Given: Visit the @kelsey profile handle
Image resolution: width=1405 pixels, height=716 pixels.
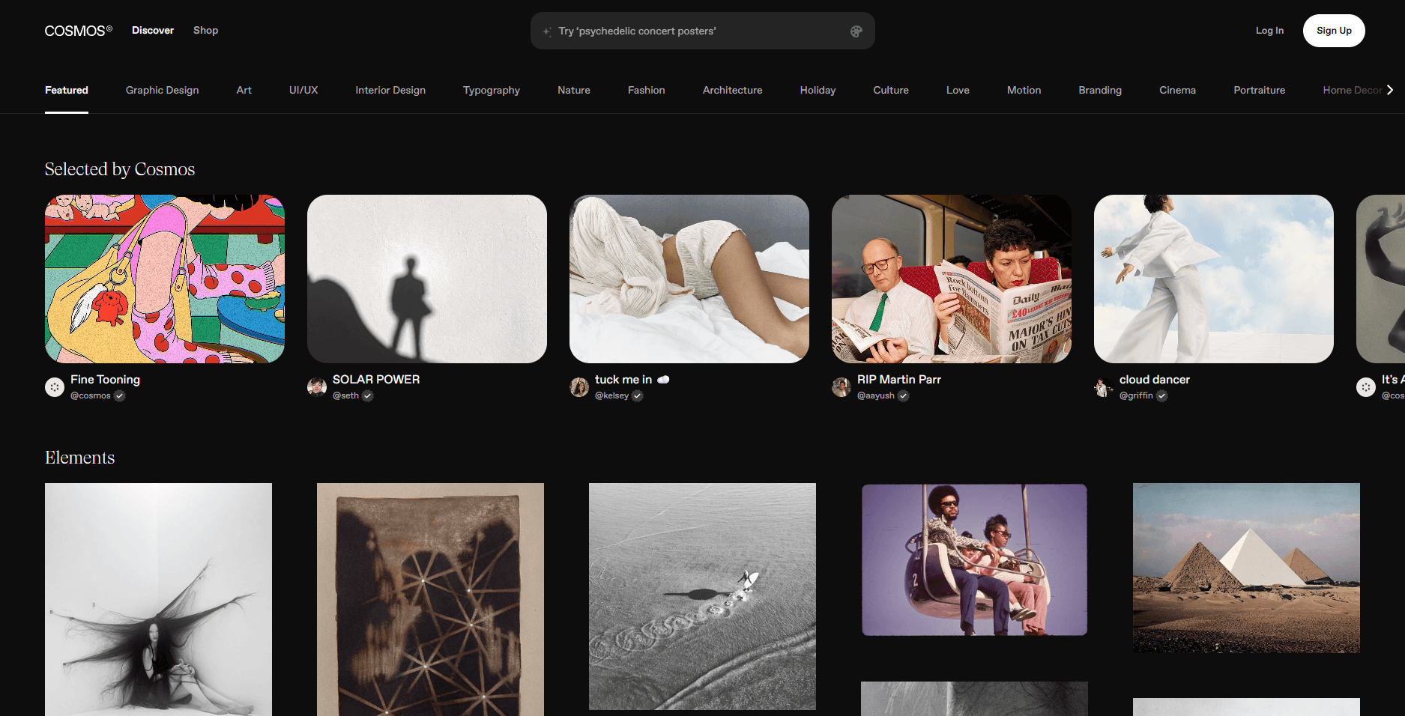Looking at the screenshot, I should point(611,395).
